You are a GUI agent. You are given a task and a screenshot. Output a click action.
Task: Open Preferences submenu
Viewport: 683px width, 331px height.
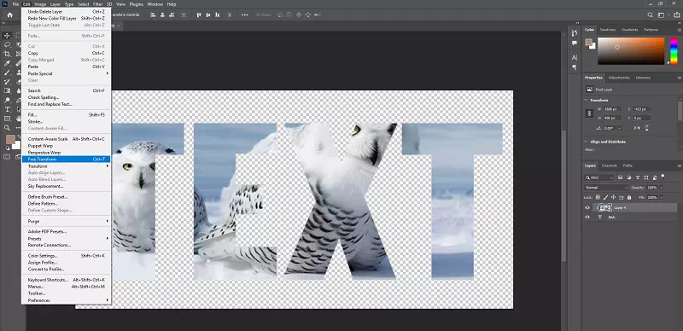67,300
